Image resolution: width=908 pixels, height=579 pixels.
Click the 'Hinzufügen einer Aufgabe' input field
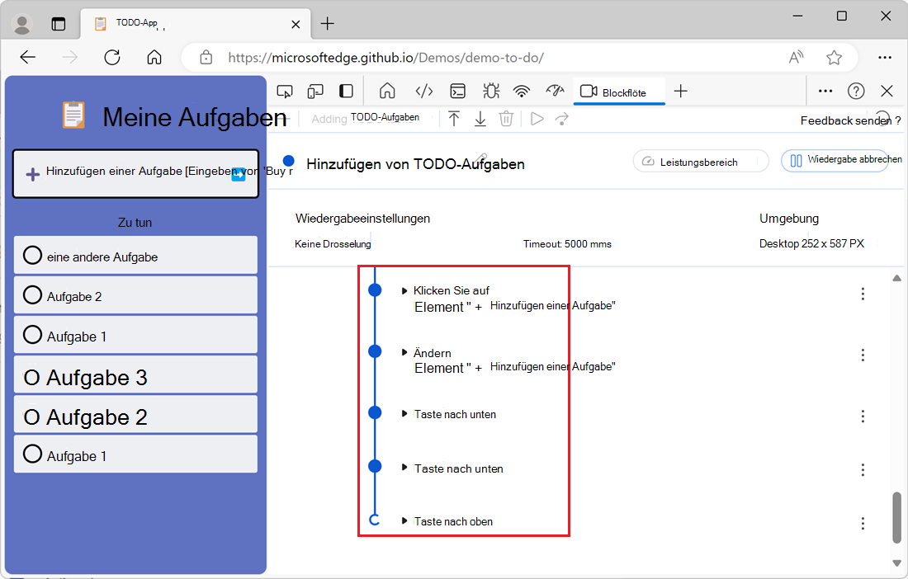135,173
